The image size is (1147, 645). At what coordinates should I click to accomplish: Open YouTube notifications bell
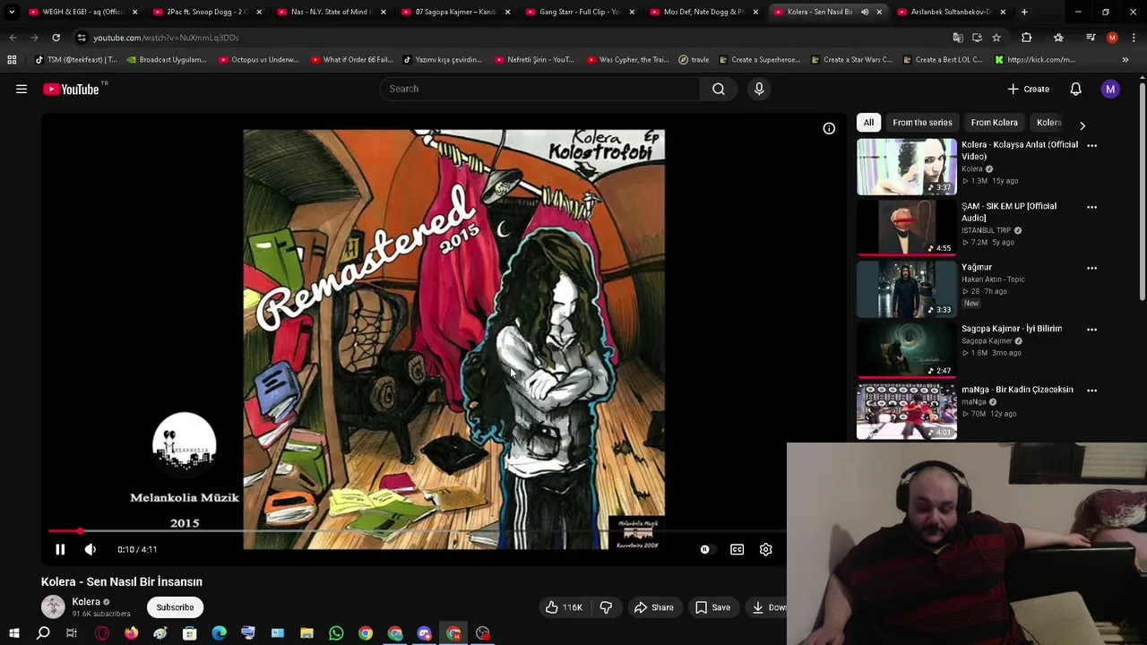coord(1075,89)
